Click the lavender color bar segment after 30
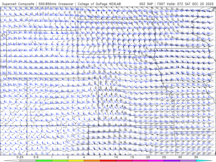This screenshot has width=216, height=162. pos(188,161)
